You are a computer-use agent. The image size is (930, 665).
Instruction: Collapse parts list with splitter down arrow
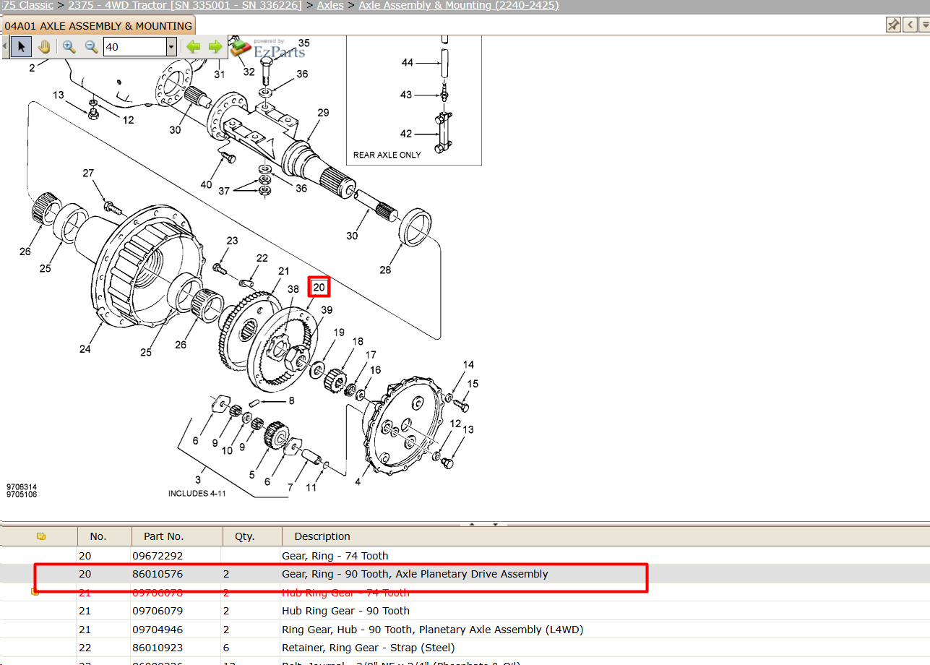click(x=495, y=523)
